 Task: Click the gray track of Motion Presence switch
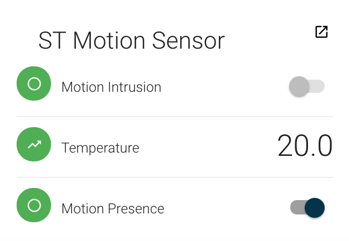pyautogui.click(x=296, y=208)
